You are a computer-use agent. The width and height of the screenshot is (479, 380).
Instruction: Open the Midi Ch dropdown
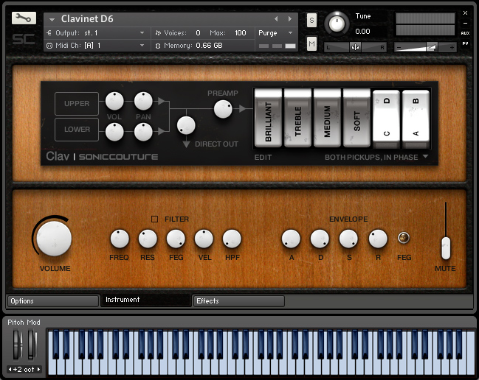[142, 46]
